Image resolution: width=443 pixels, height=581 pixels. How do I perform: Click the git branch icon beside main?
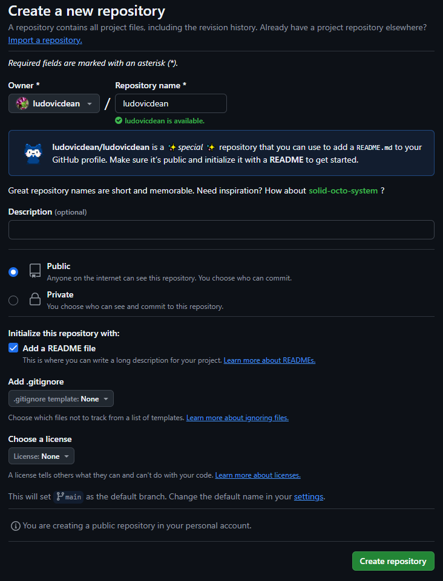tap(60, 496)
